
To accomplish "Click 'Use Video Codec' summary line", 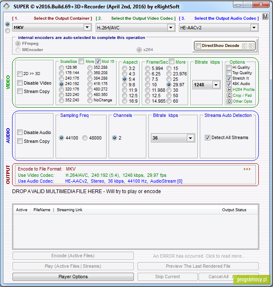I will pyautogui.click(x=92, y=175).
